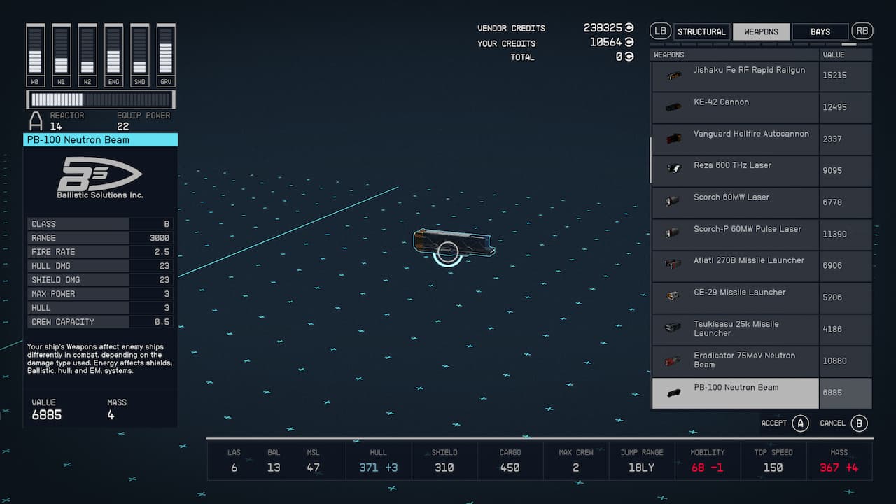Select the Eradicator 75MeV Neutron Beam icon
Image resolution: width=896 pixels, height=504 pixels.
[673, 361]
